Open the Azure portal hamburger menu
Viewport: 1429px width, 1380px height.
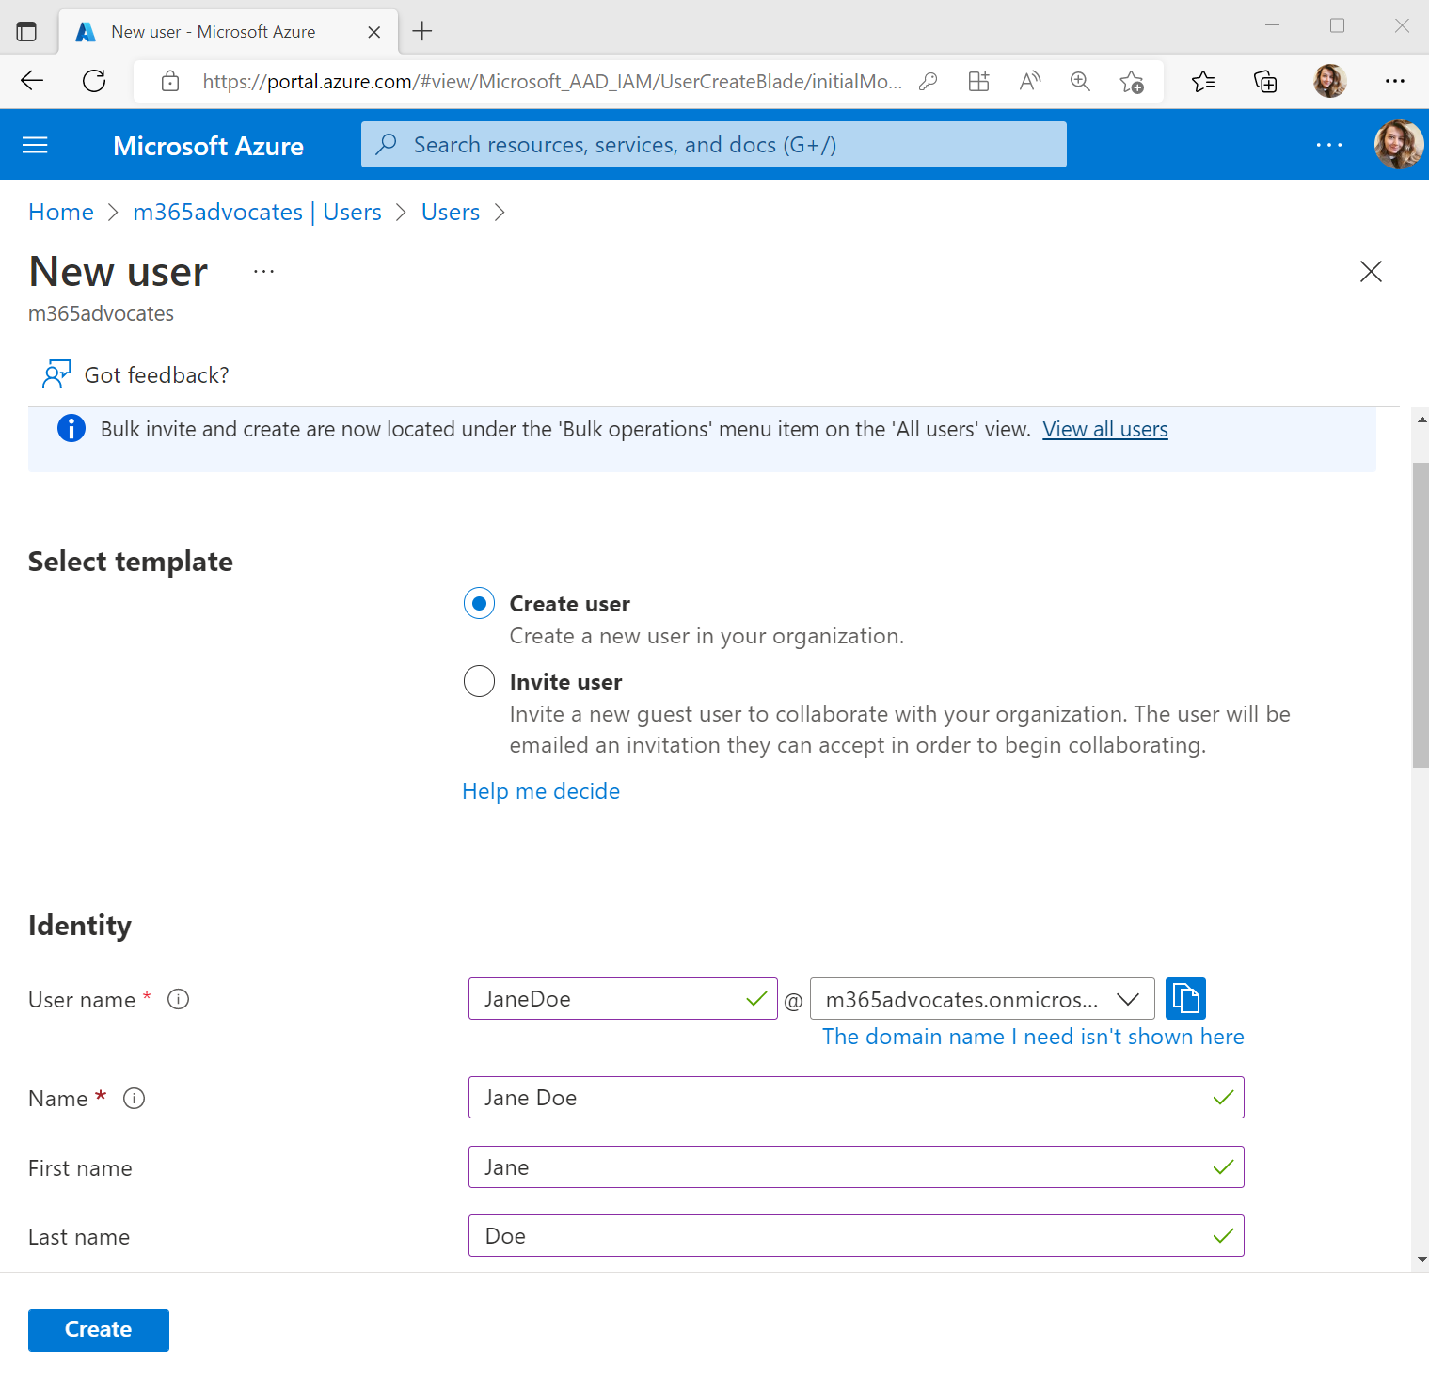pos(35,145)
